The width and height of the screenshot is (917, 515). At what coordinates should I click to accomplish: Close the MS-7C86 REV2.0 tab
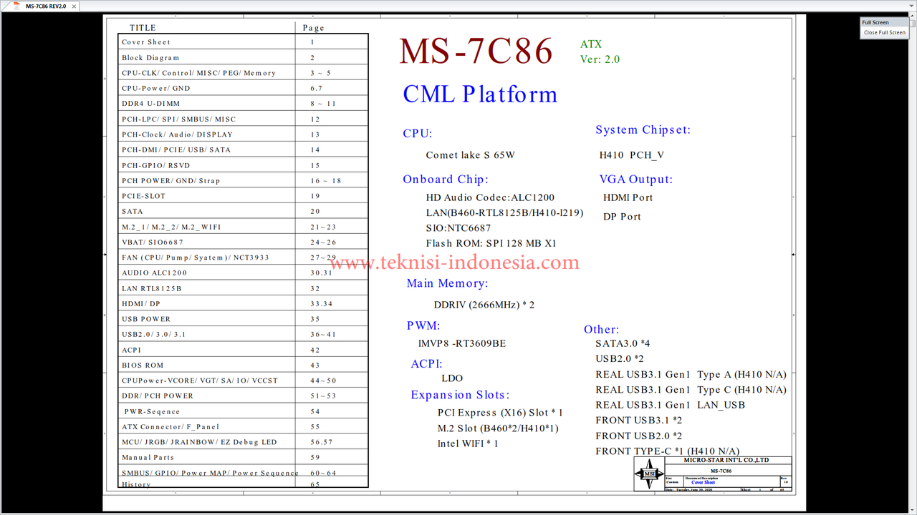click(74, 6)
